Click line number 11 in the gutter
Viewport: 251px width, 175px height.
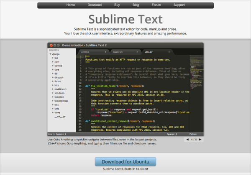click(x=80, y=86)
